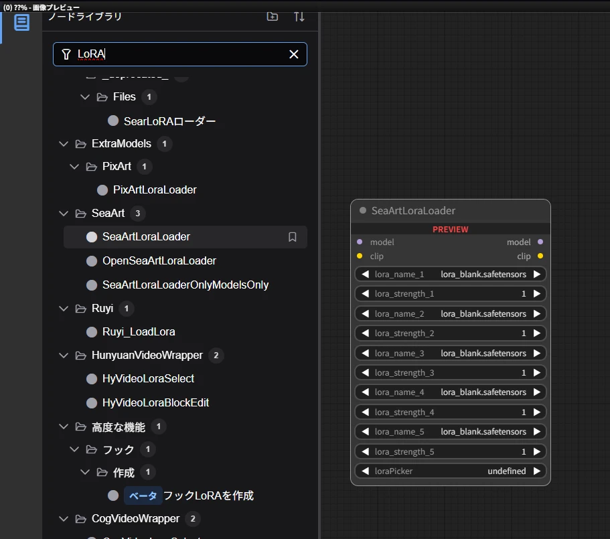
Task: Click the OpenSeaArtLoraLoader node item
Action: [x=159, y=261]
